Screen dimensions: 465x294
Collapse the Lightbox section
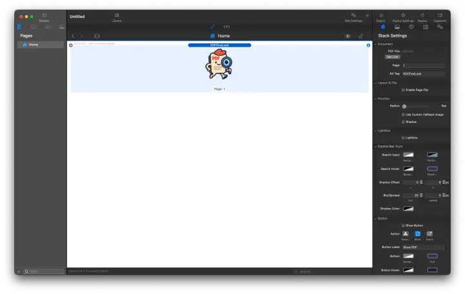click(x=375, y=131)
